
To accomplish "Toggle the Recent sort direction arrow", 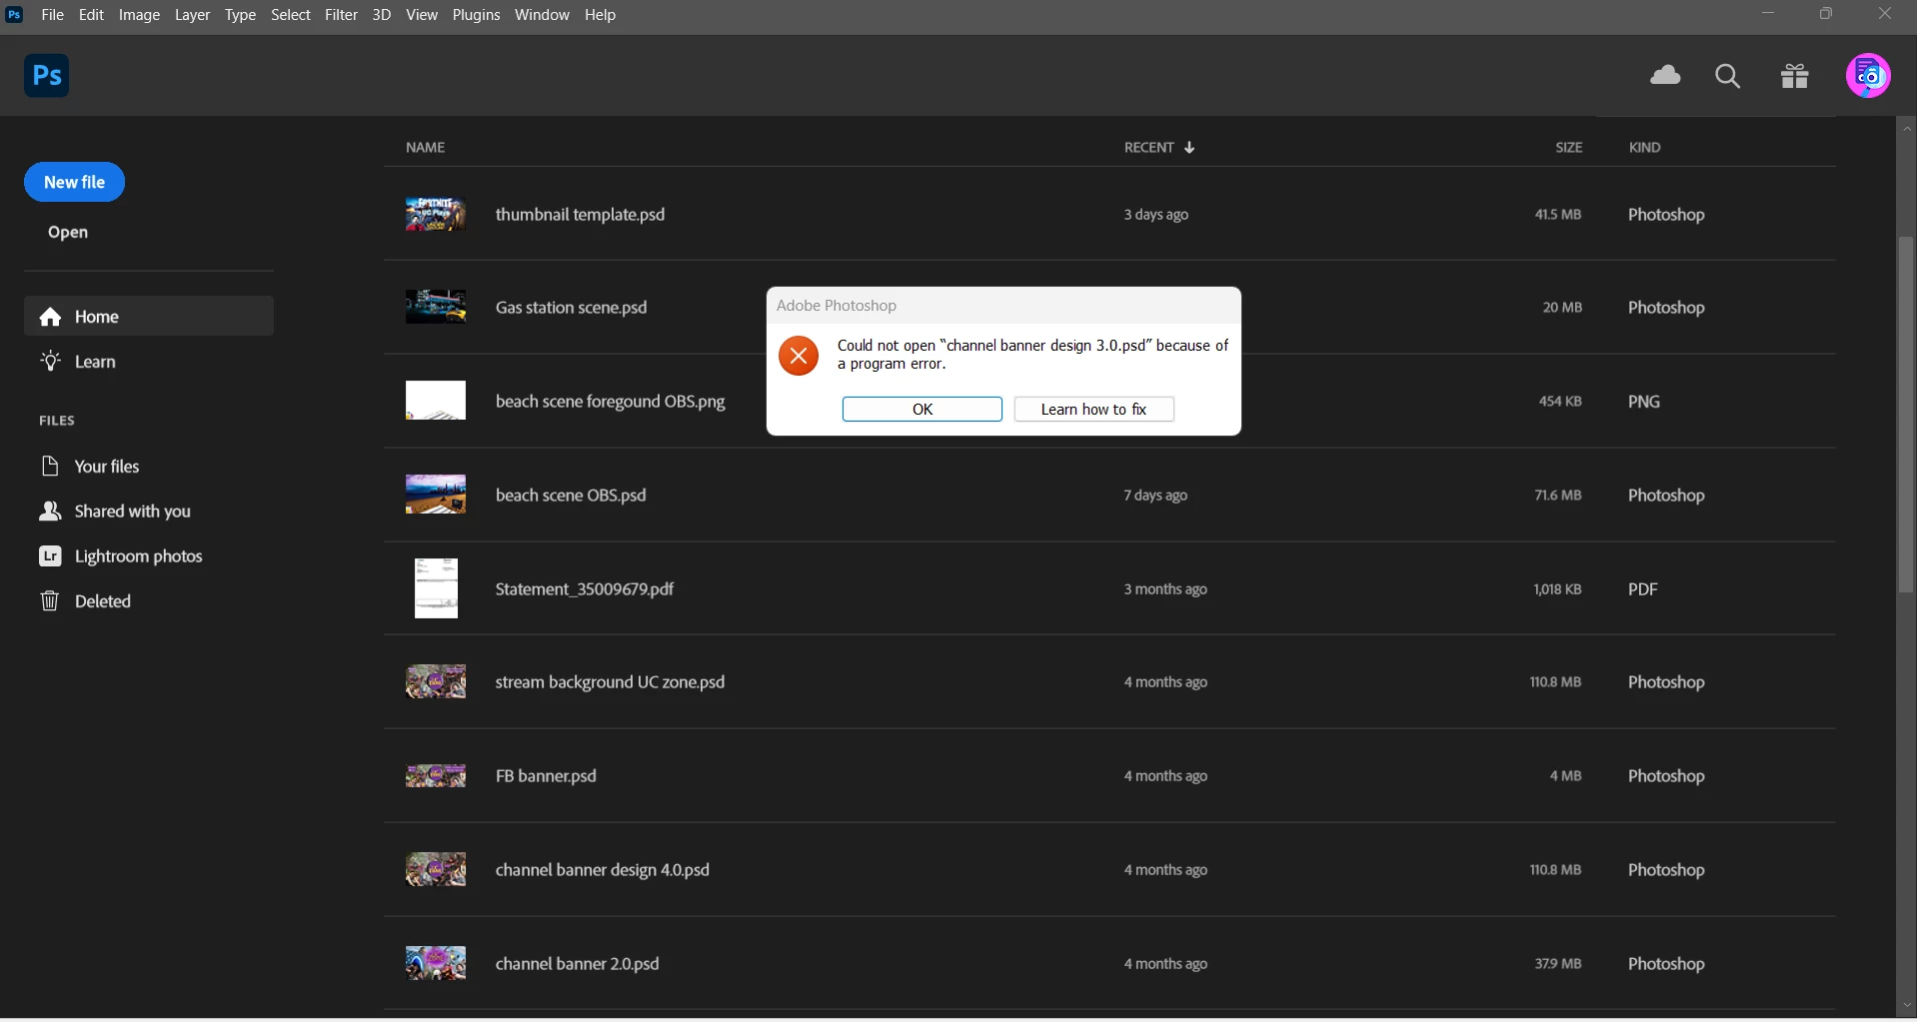I will coord(1189,148).
